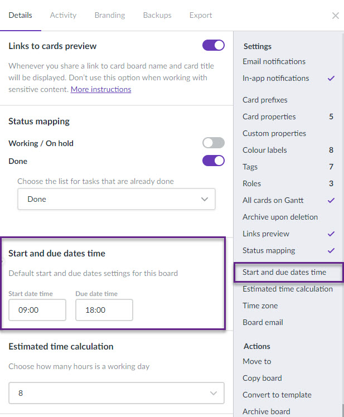Edit the Due date time field
344x417 pixels.
[x=104, y=310]
